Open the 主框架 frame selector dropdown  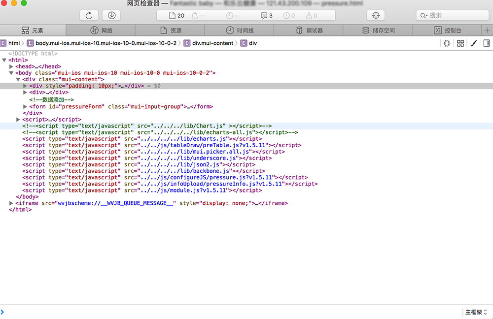tap(476, 312)
